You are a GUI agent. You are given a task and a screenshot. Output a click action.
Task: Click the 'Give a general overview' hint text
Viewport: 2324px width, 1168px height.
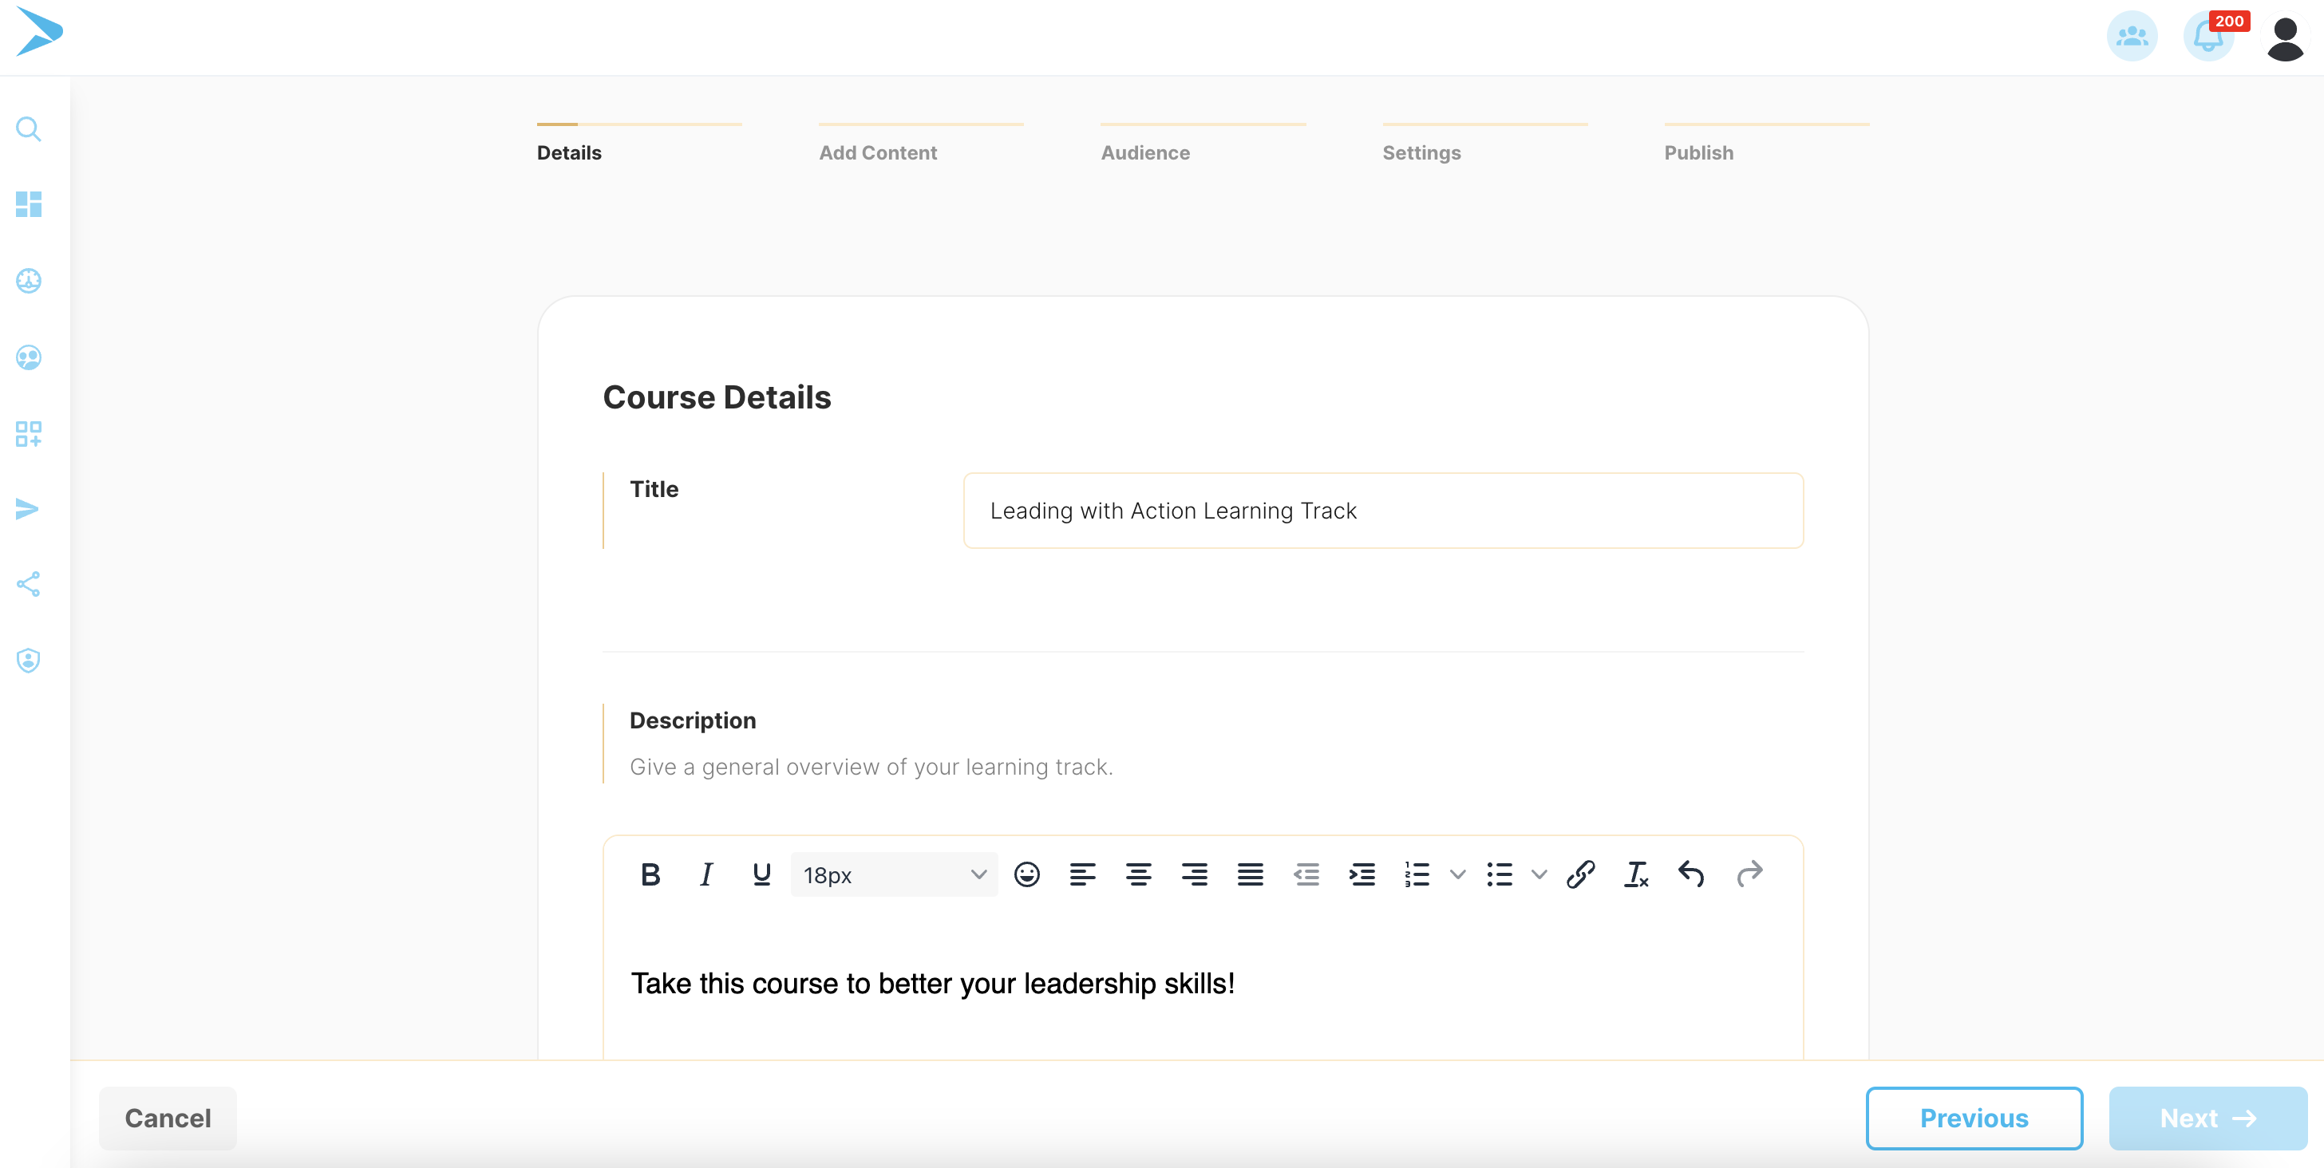point(871,767)
